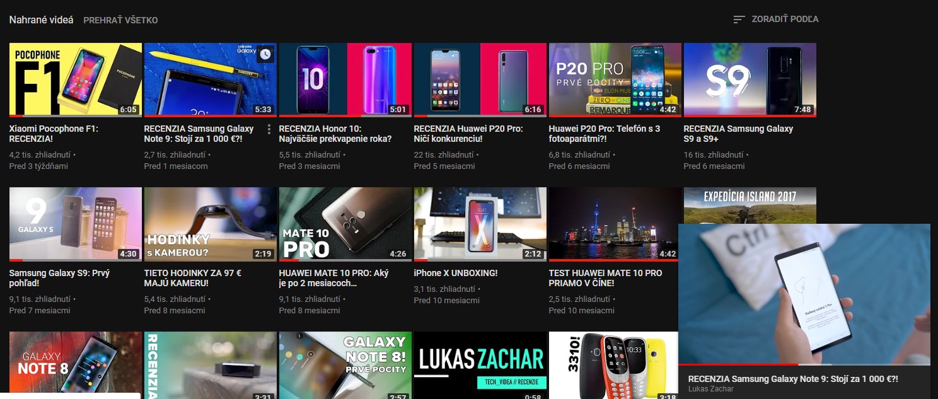Open the Samsung S9 review thumbnail
The height and width of the screenshot is (399, 938).
(x=750, y=79)
